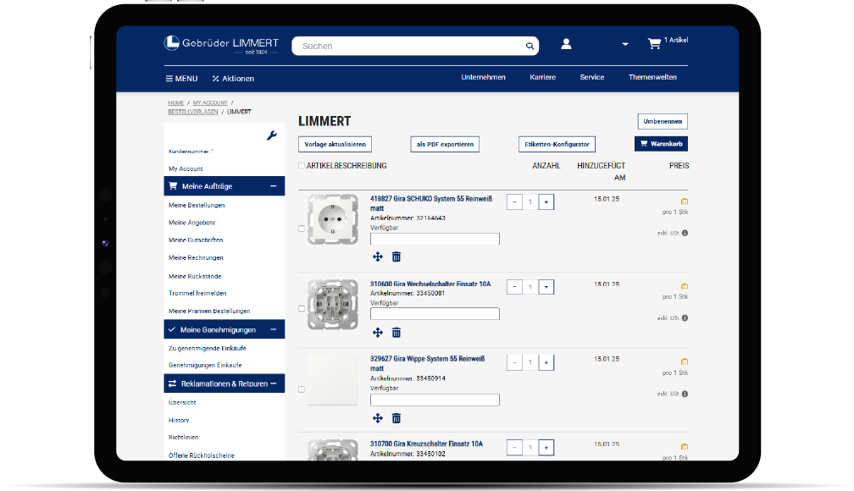
Task: Tick the checkbox for Gira SCHUKO item
Action: [302, 229]
